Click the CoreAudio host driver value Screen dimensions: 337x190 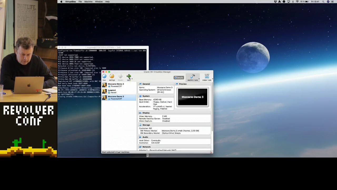click(156, 140)
